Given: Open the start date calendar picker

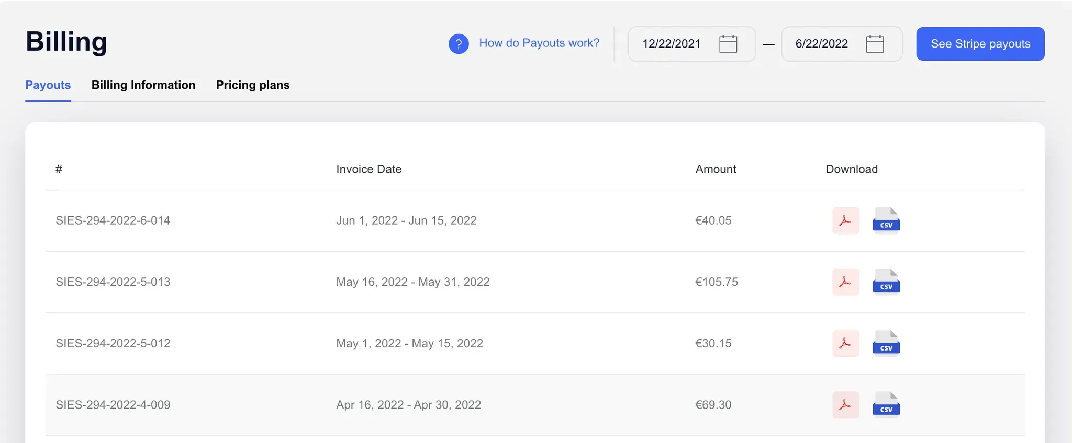Looking at the screenshot, I should [x=728, y=44].
